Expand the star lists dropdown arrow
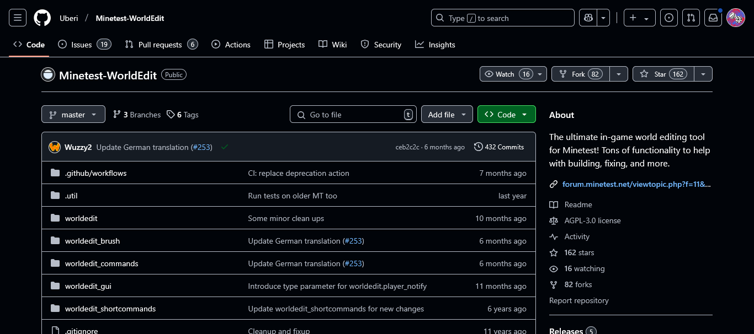The width and height of the screenshot is (754, 334). coord(703,74)
